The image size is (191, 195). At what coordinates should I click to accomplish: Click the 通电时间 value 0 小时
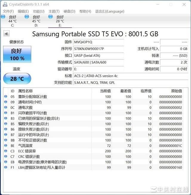[x=174, y=69]
